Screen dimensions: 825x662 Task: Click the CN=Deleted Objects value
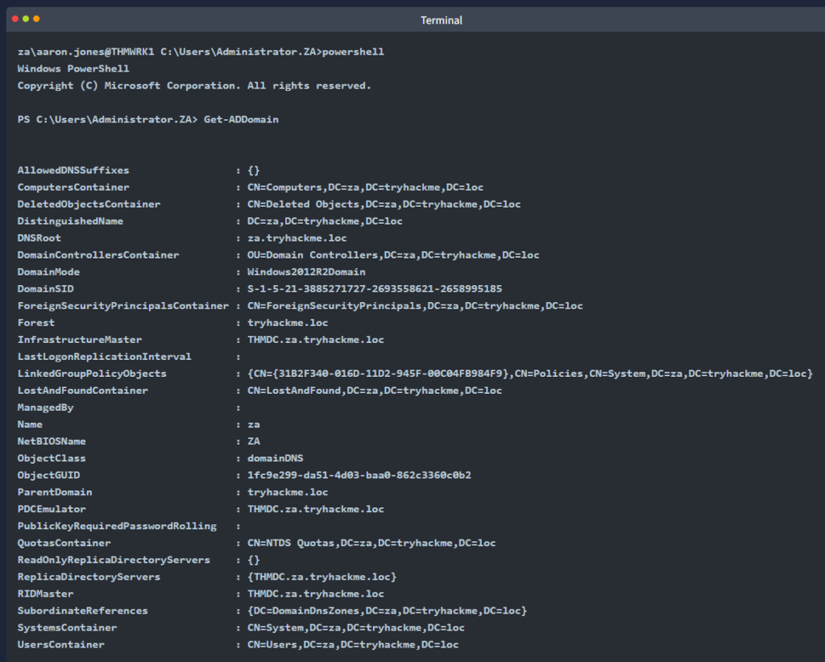(x=383, y=204)
